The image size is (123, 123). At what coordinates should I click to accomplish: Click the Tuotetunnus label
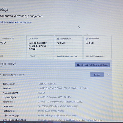point(8,111)
